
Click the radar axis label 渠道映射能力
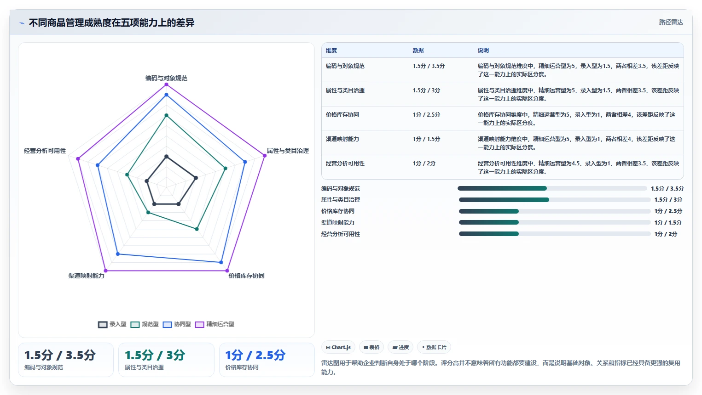coord(86,276)
